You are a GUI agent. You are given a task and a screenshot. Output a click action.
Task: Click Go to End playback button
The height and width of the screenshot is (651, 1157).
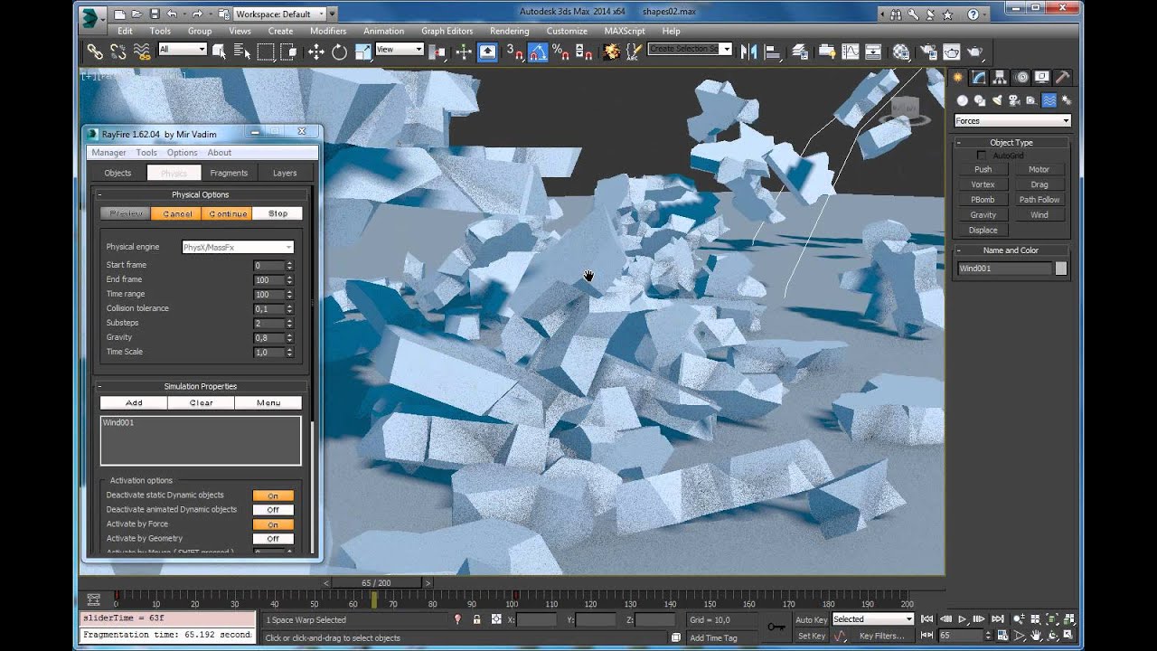click(x=998, y=619)
